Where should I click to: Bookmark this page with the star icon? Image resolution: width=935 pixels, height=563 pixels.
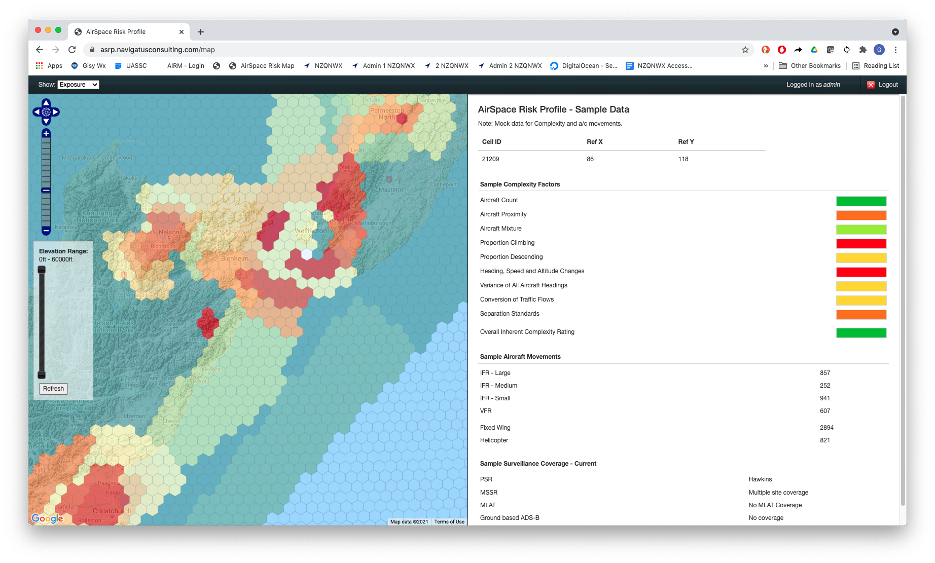745,50
